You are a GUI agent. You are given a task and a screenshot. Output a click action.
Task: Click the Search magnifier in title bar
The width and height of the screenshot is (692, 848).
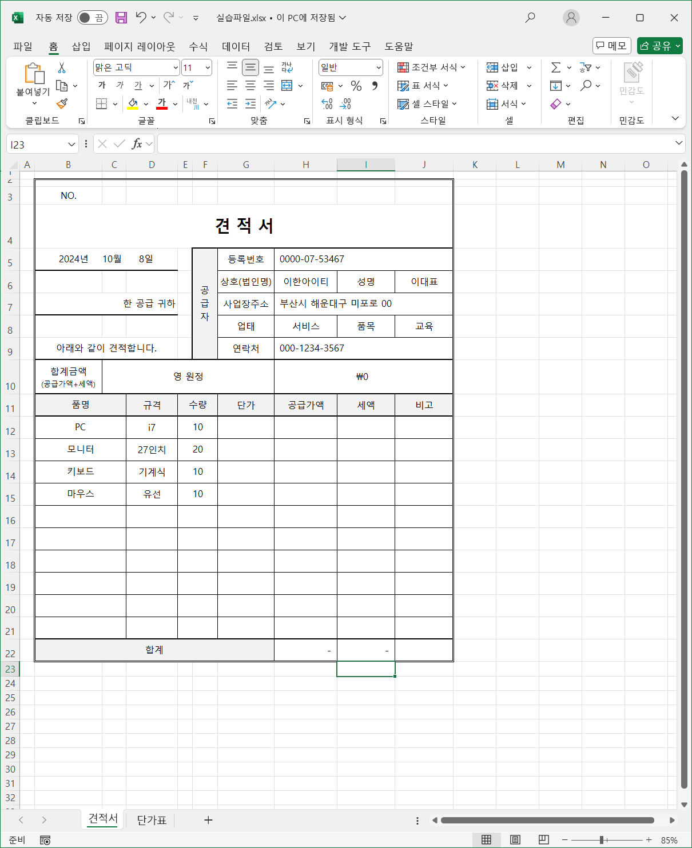tap(530, 18)
